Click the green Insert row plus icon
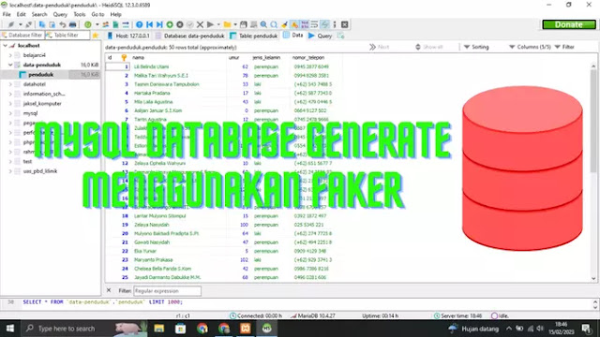Image resolution: width=600 pixels, height=337 pixels. 170,24
